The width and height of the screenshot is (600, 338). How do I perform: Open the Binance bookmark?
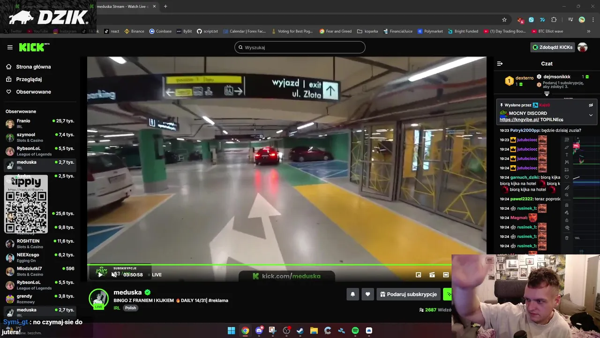(x=134, y=31)
